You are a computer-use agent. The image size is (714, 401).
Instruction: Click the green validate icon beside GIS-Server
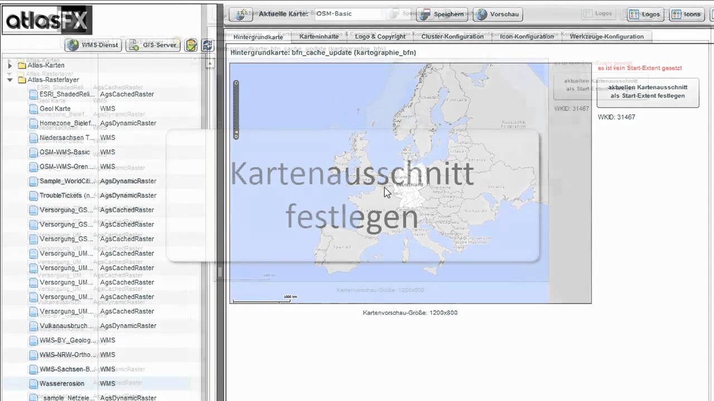click(x=191, y=45)
